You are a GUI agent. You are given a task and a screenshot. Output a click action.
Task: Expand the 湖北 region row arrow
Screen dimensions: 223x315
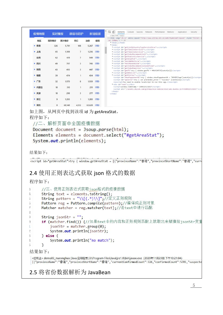[35, 105]
